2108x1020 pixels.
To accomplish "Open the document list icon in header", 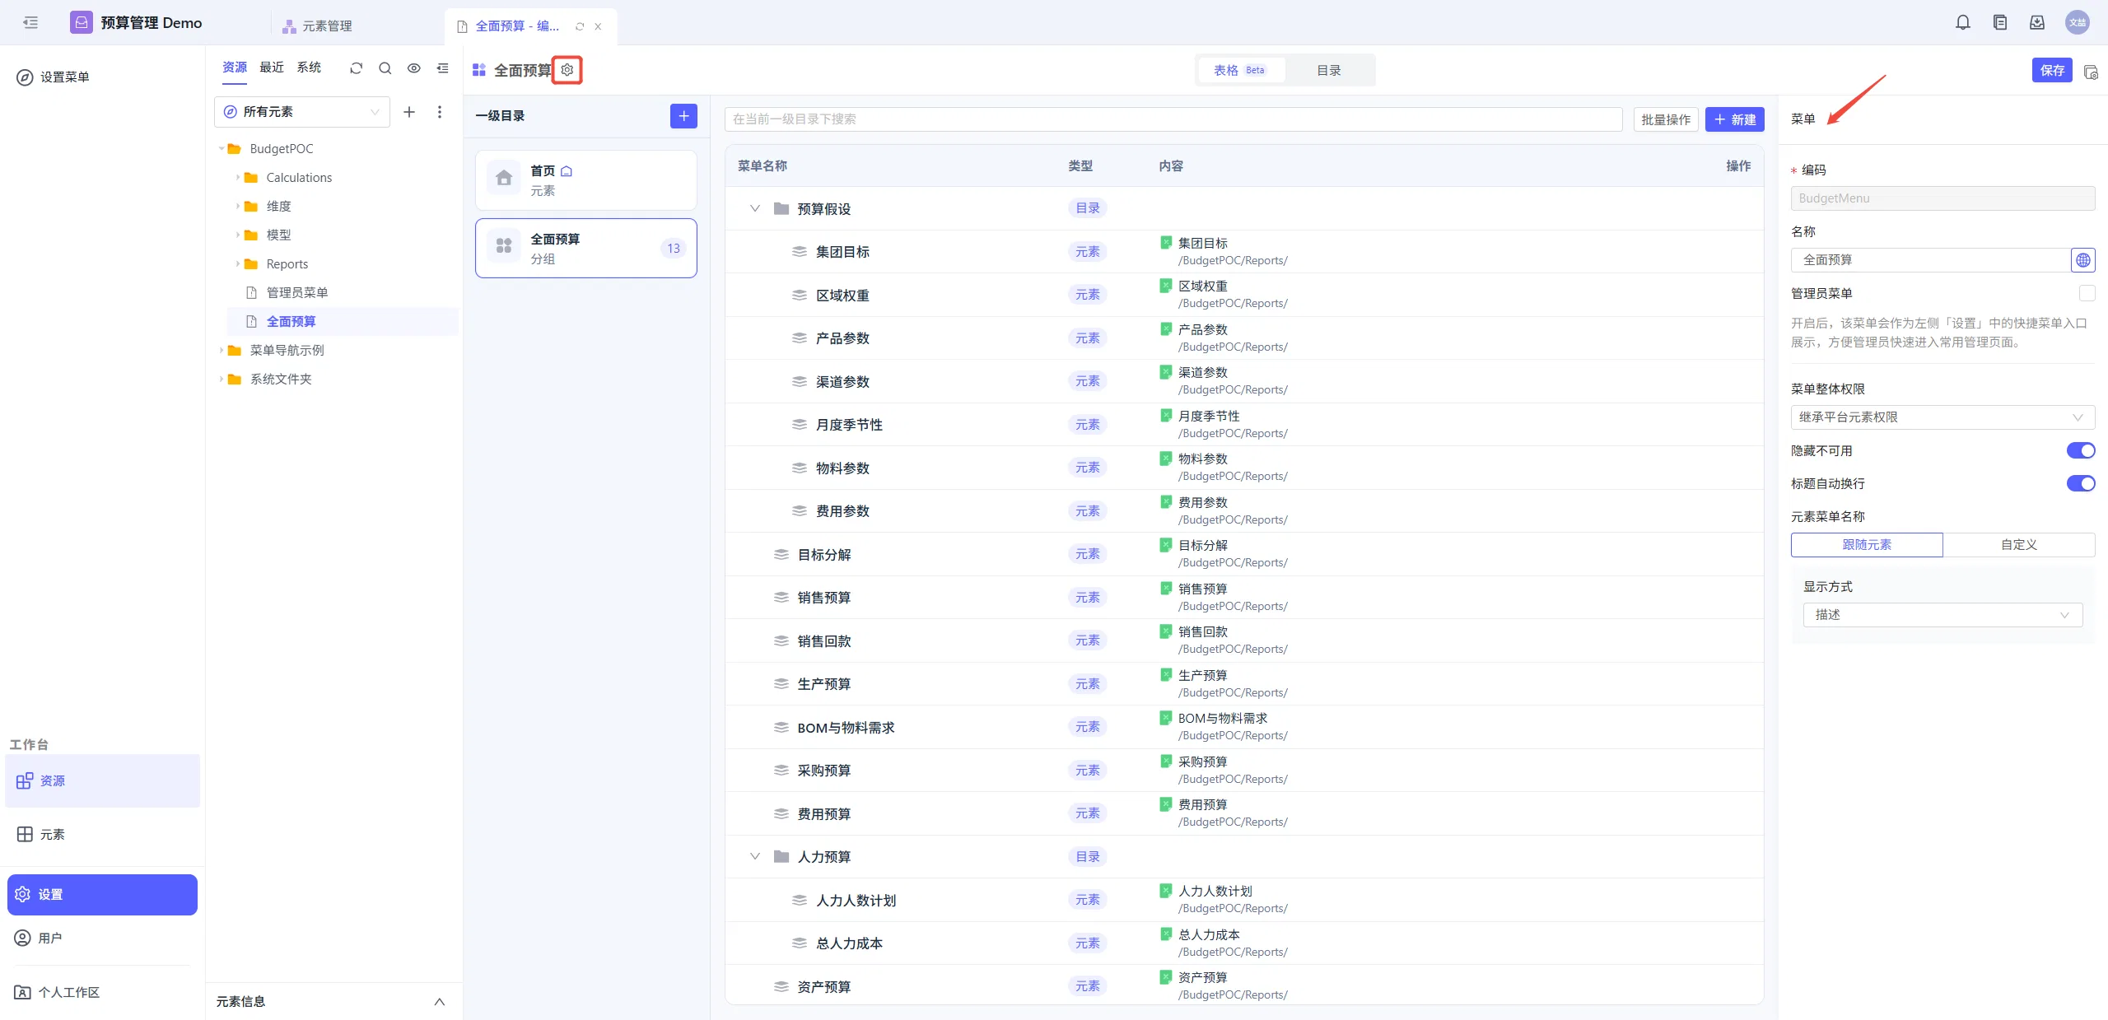I will [x=2000, y=22].
